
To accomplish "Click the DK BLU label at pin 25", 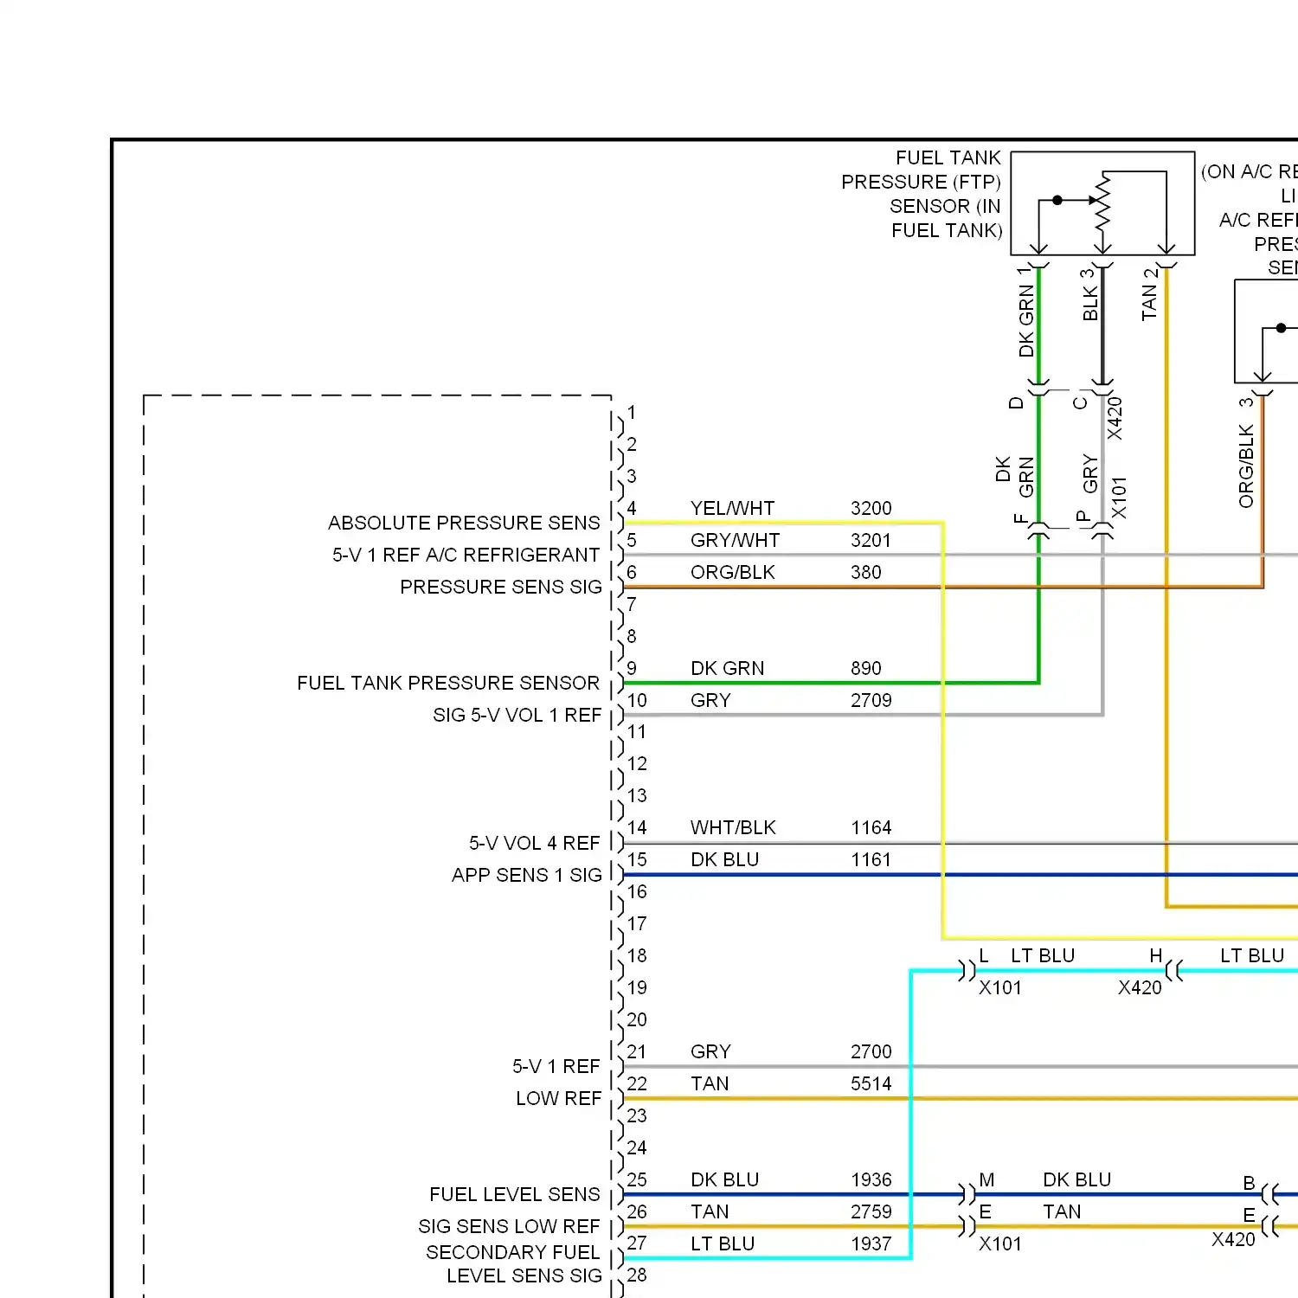I will [724, 1179].
